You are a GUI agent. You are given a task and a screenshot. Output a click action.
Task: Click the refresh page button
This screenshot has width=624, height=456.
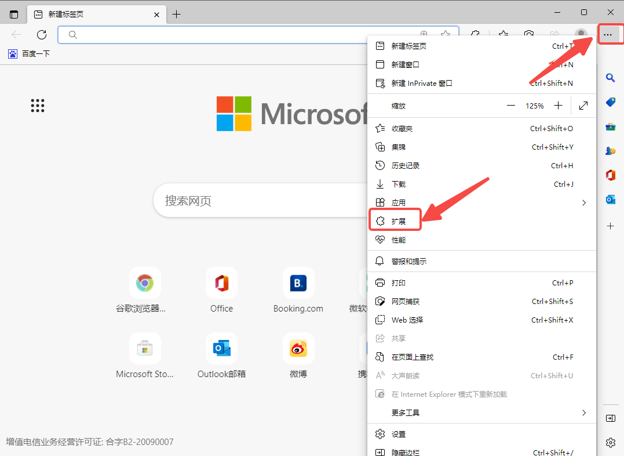tap(42, 35)
